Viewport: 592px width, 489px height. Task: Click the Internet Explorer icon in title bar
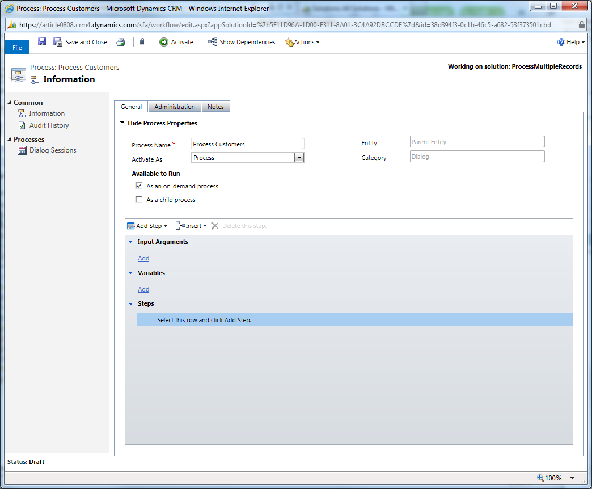click(x=9, y=8)
